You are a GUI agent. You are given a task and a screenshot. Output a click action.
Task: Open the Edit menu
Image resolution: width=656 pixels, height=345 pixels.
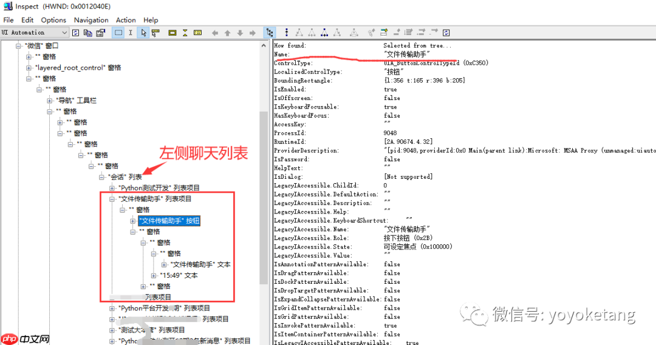[x=27, y=20]
